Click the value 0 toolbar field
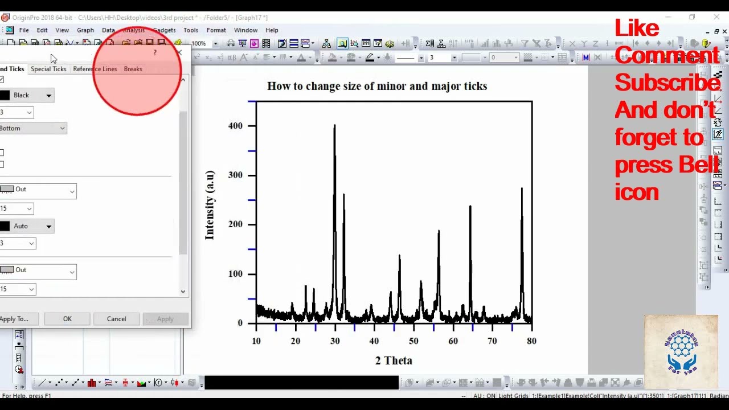 [504, 58]
